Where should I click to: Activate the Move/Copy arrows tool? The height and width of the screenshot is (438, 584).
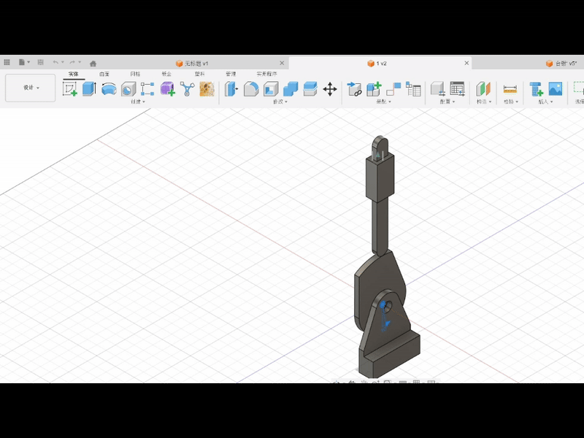330,89
